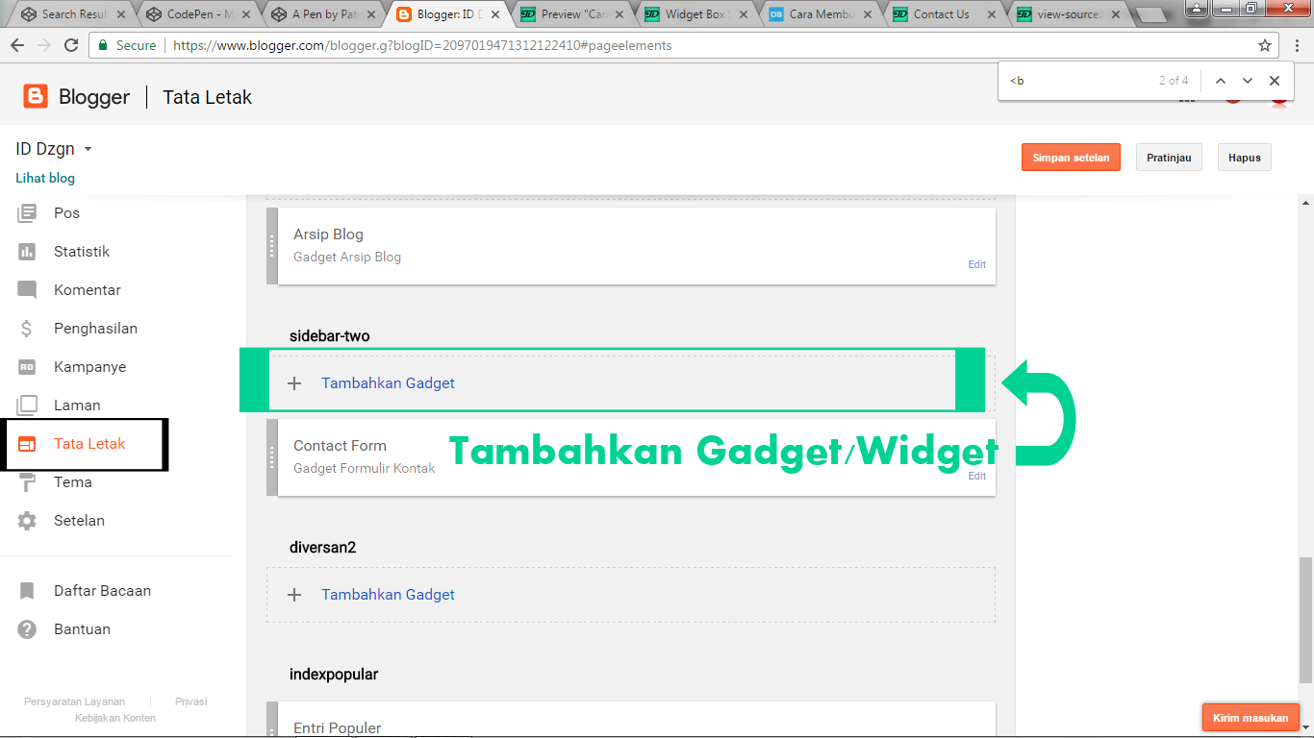
Task: Click Tambahkan Gadget link under sidebar-two
Action: pos(388,383)
